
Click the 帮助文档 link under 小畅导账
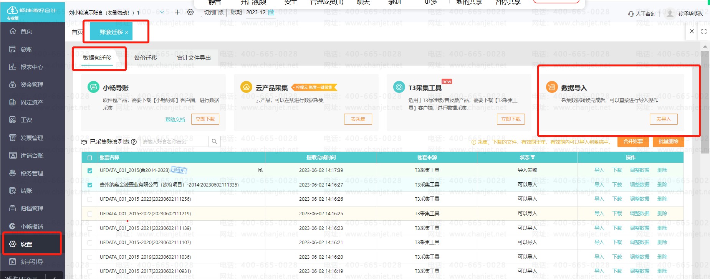pyautogui.click(x=175, y=119)
